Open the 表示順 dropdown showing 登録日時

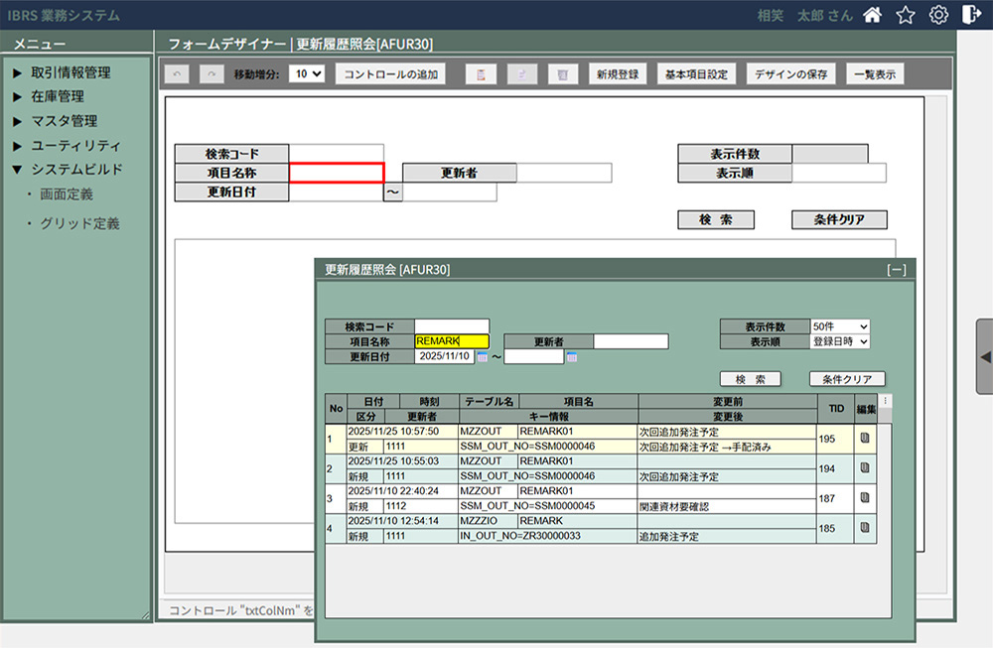[x=839, y=341]
